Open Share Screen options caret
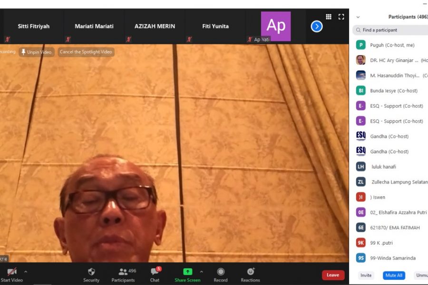This screenshot has width=428, height=285. [x=201, y=272]
